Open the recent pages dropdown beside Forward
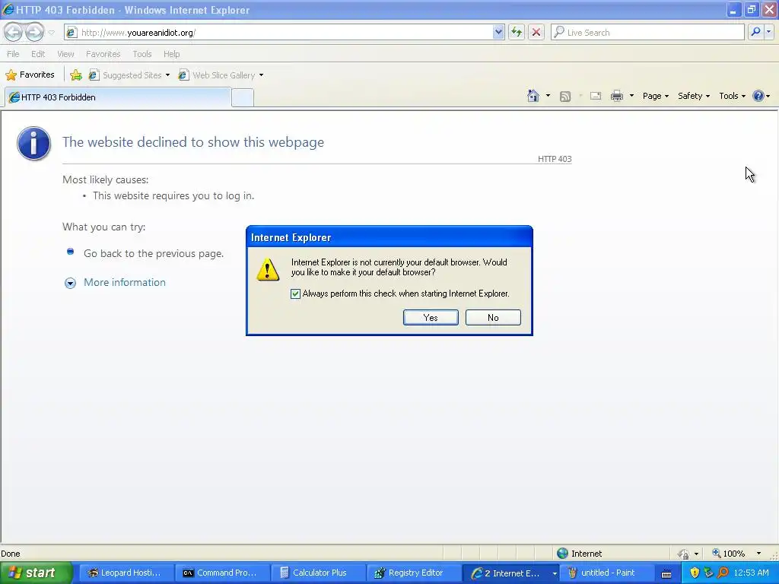This screenshot has width=779, height=584. pyautogui.click(x=51, y=33)
